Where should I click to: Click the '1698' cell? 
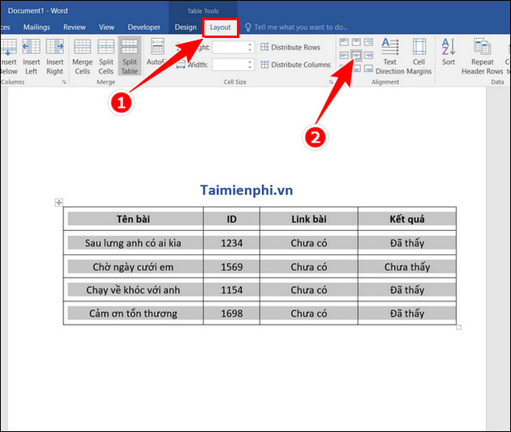(x=232, y=313)
